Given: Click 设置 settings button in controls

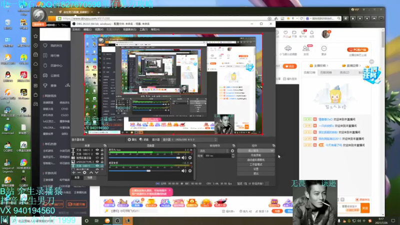Looking at the screenshot, I should coord(256,169).
